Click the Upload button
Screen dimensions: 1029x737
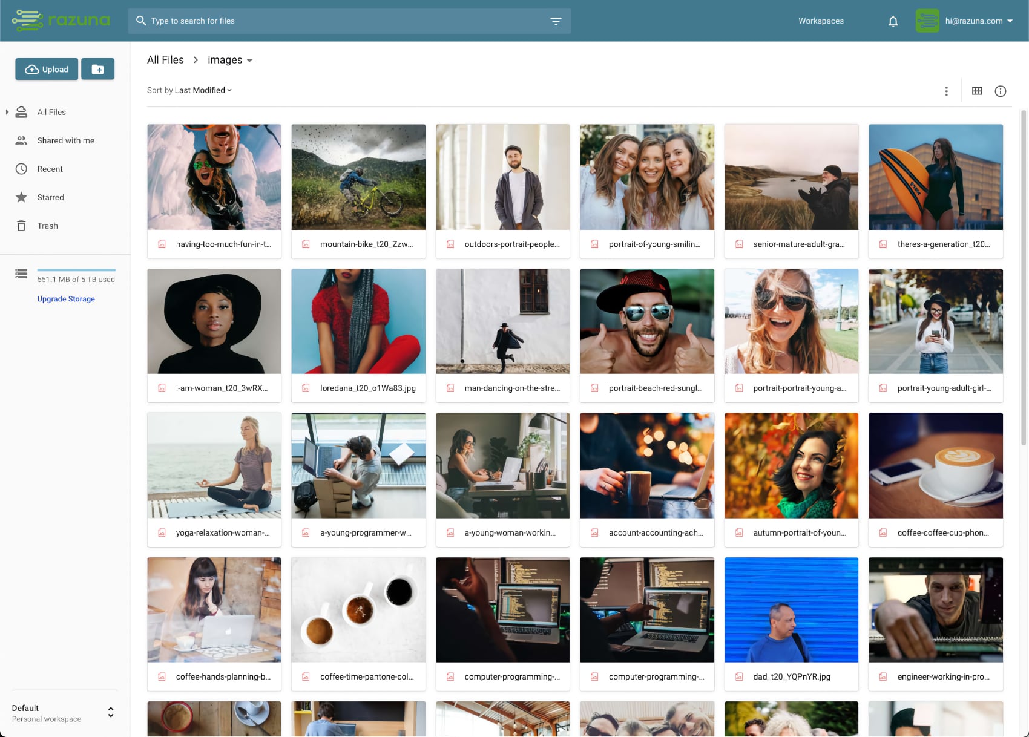coord(47,70)
